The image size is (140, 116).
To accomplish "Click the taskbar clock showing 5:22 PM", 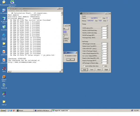I will (136, 111).
